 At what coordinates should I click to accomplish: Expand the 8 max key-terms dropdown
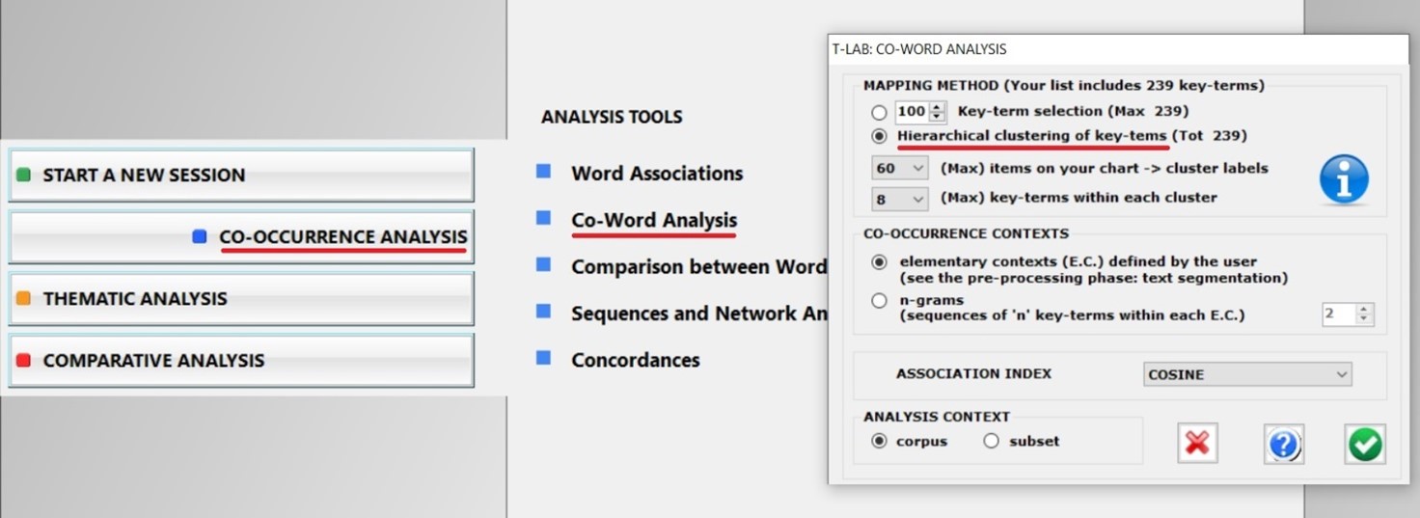[x=899, y=198]
